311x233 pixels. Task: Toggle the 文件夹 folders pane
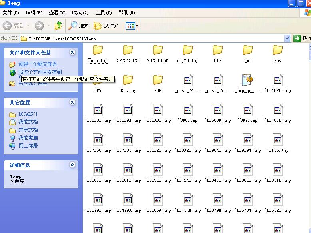(106, 26)
